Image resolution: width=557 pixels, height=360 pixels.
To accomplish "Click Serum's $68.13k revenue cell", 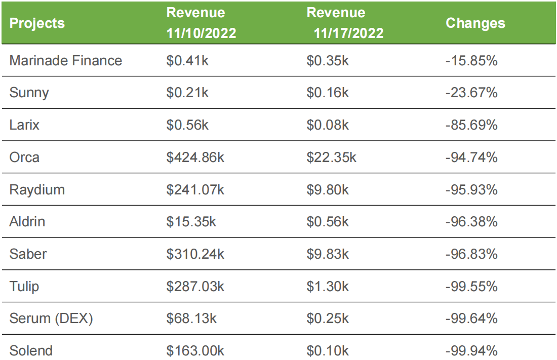I will click(x=191, y=318).
